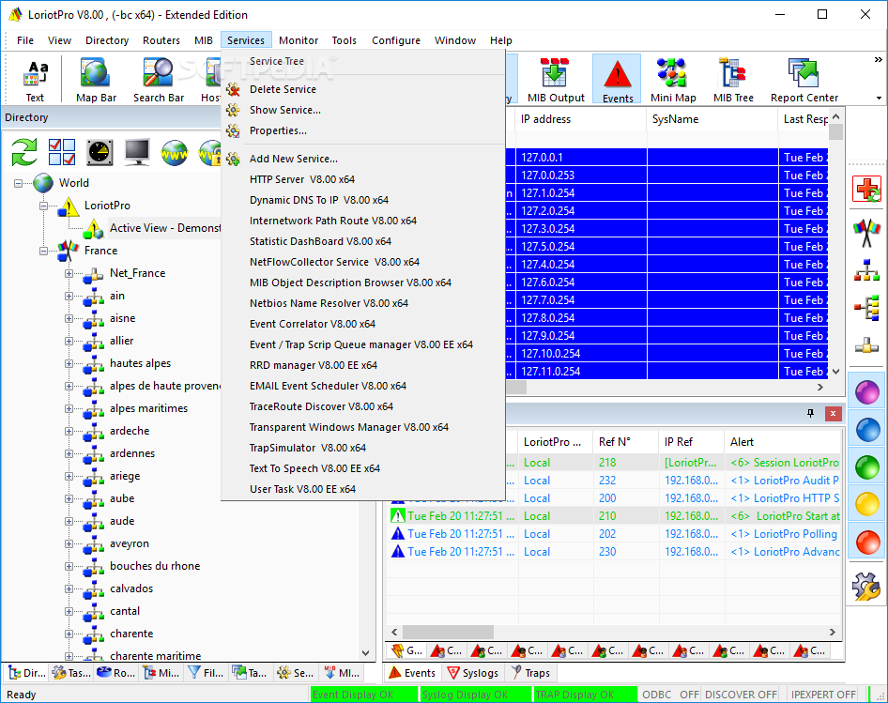Screen dimensions: 888x703
Task: Click the crossed flags sidebar icon
Action: click(x=866, y=232)
